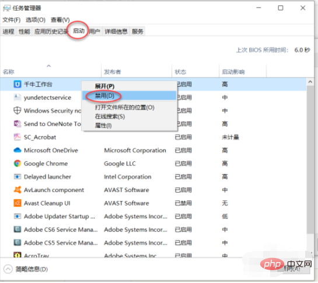Click the 6.0 秒 BIOS time value
318x283 pixels.
[x=302, y=50]
